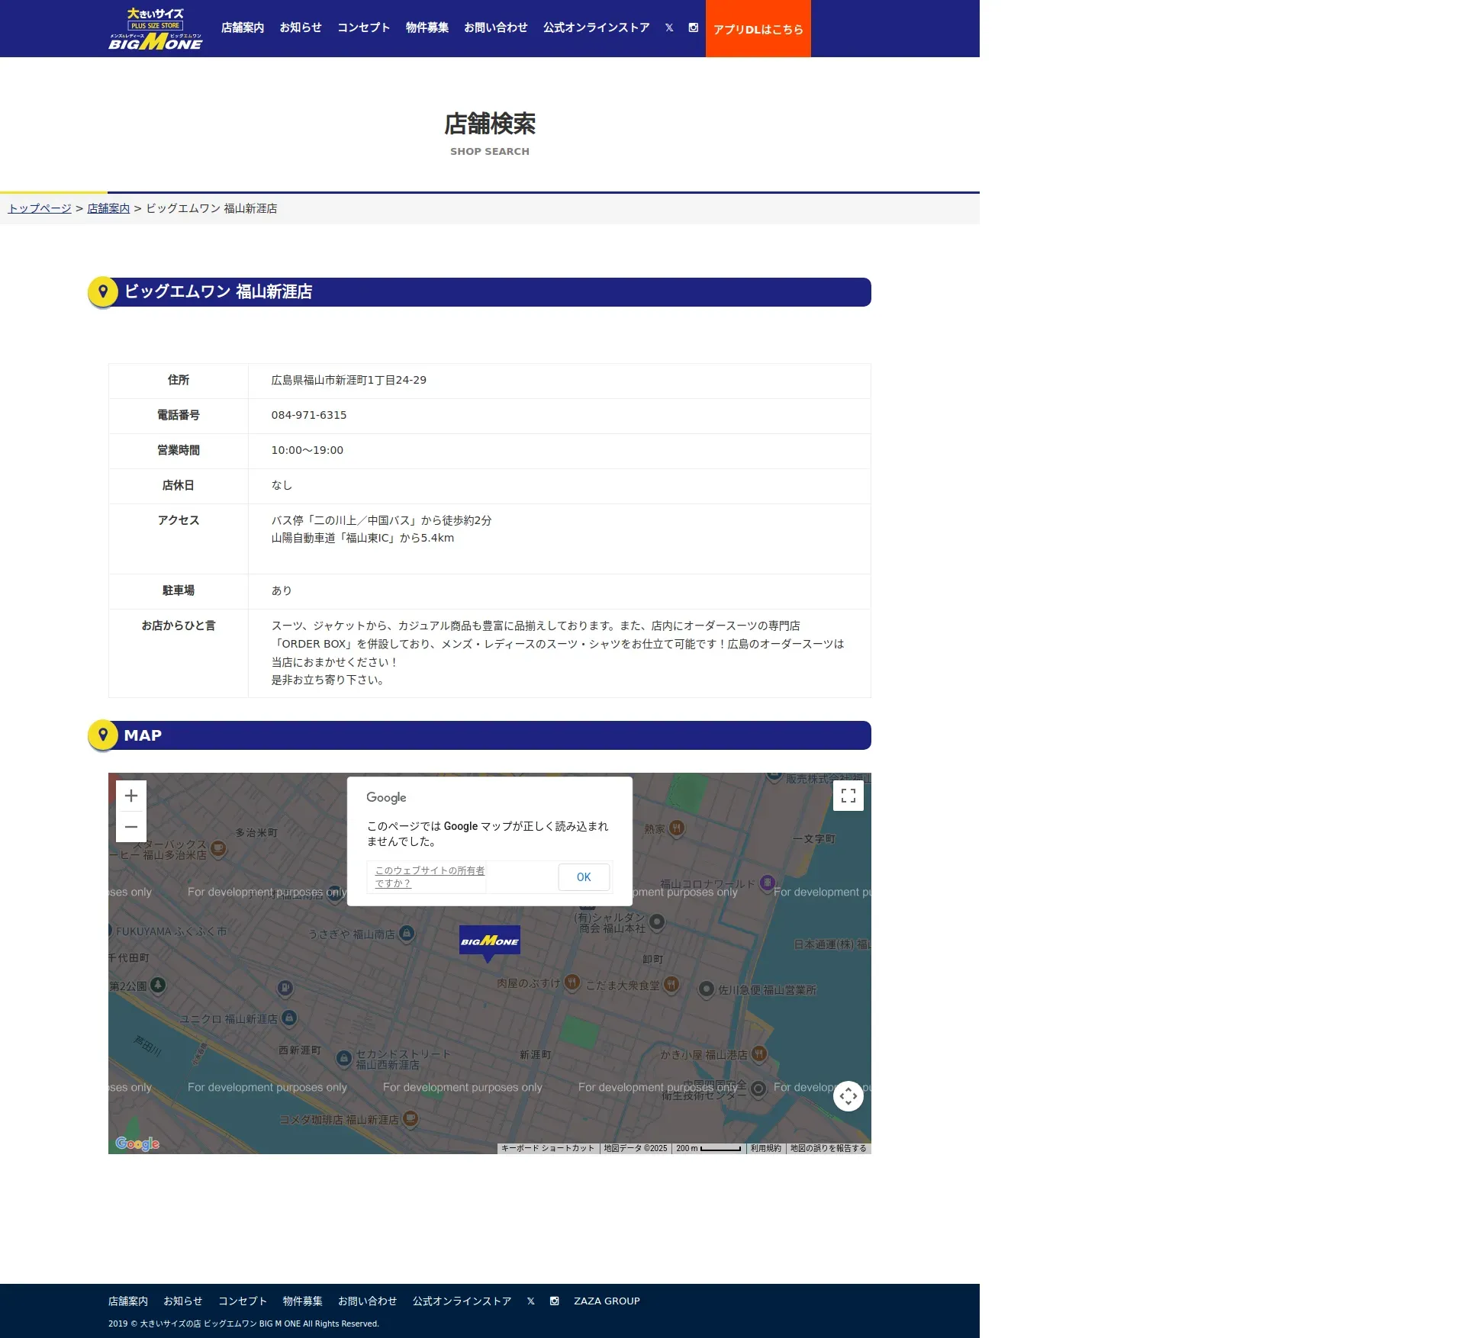Click the BIG M ONE logo in header
1465x1338 pixels.
pyautogui.click(x=156, y=29)
